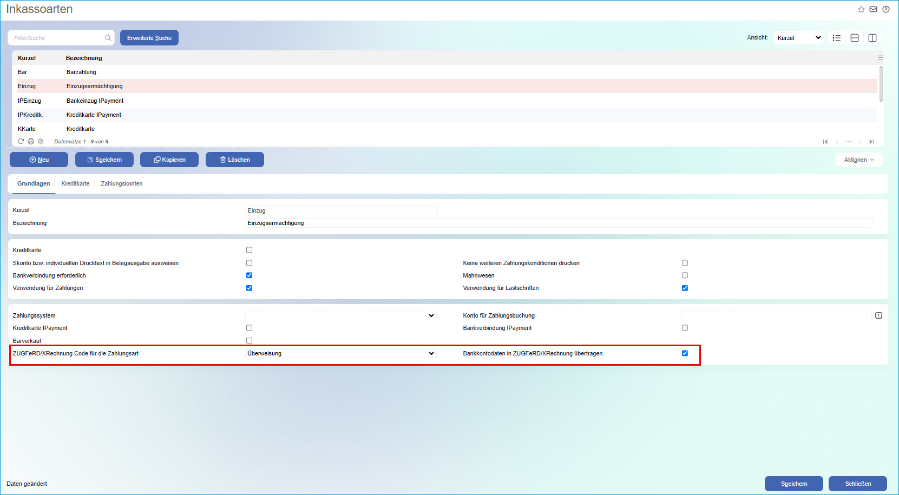Image resolution: width=899 pixels, height=495 pixels.
Task: Switch to the Kreditkarte tab
Action: 75,183
